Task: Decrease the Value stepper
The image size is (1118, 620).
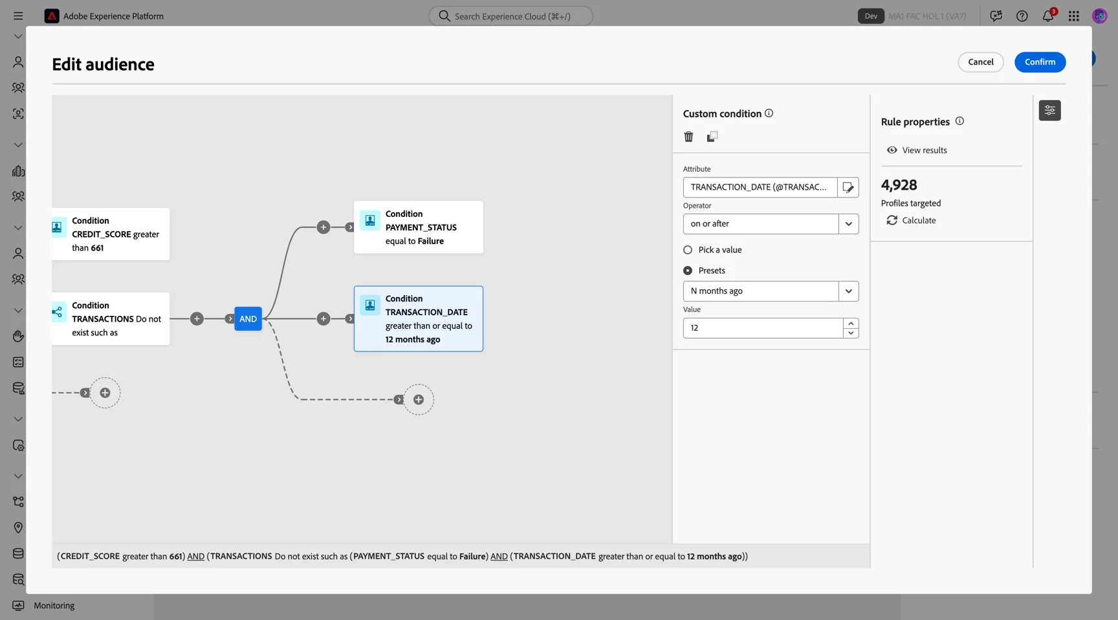Action: [x=851, y=333]
